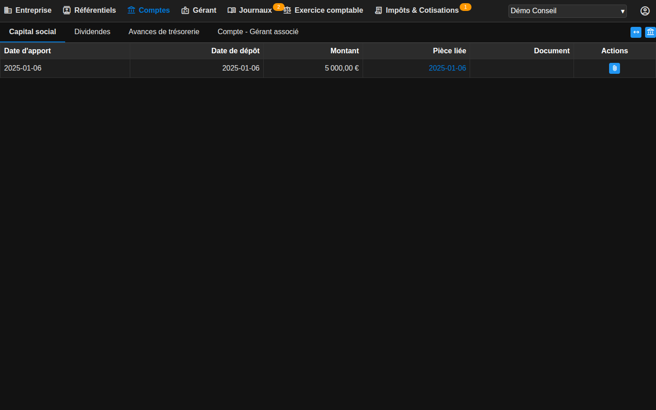The height and width of the screenshot is (410, 656).
Task: Switch to the Dividendes tab
Action: pos(92,32)
